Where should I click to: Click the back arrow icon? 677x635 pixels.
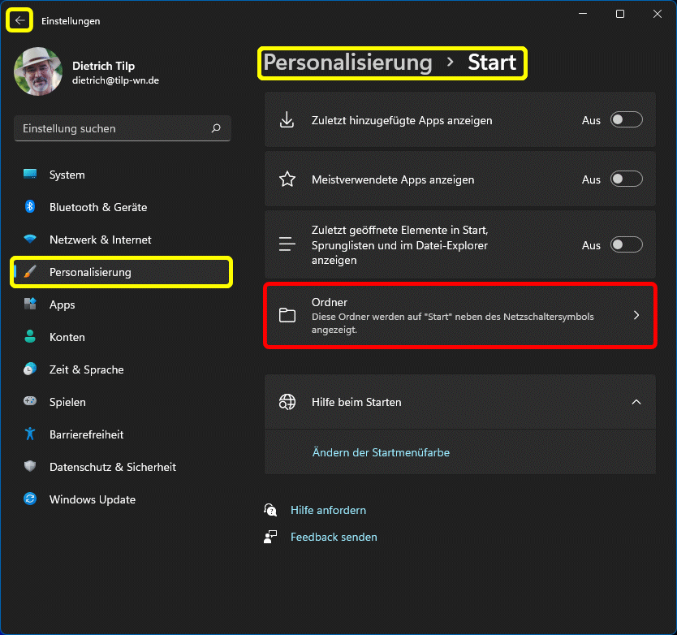tap(19, 20)
